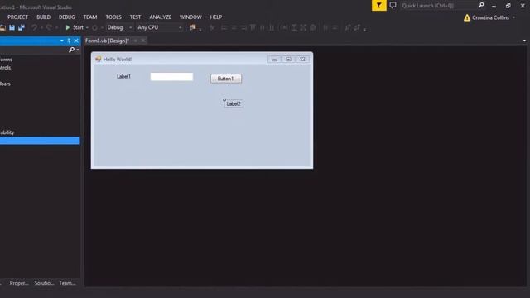Click the account warning triangle icon
Image resolution: width=530 pixels, height=298 pixels.
(x=467, y=17)
